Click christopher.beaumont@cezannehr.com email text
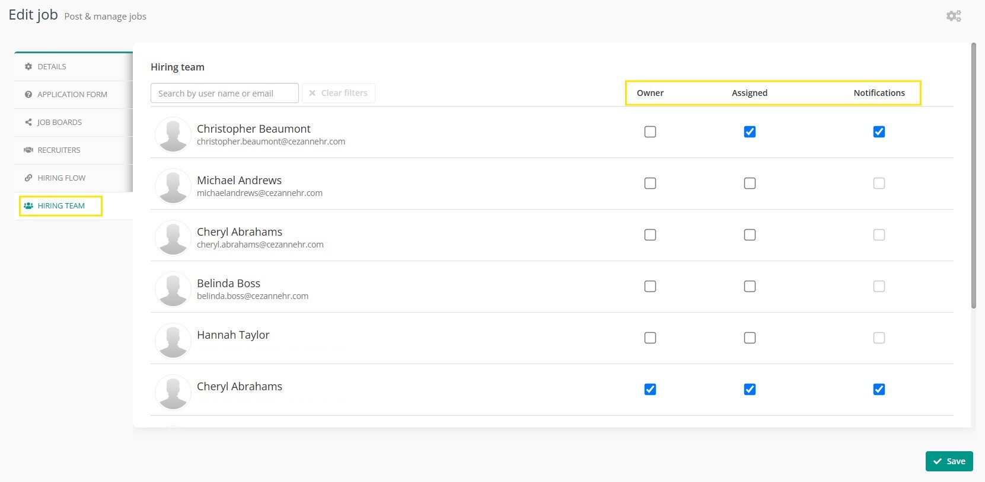985x482 pixels. pos(271,142)
